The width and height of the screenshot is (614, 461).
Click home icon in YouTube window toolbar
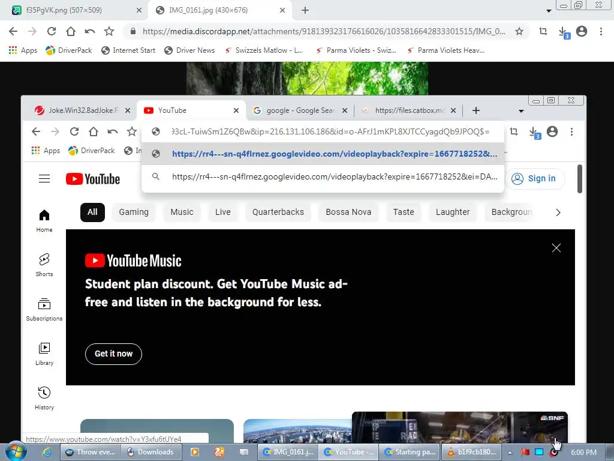coord(93,131)
